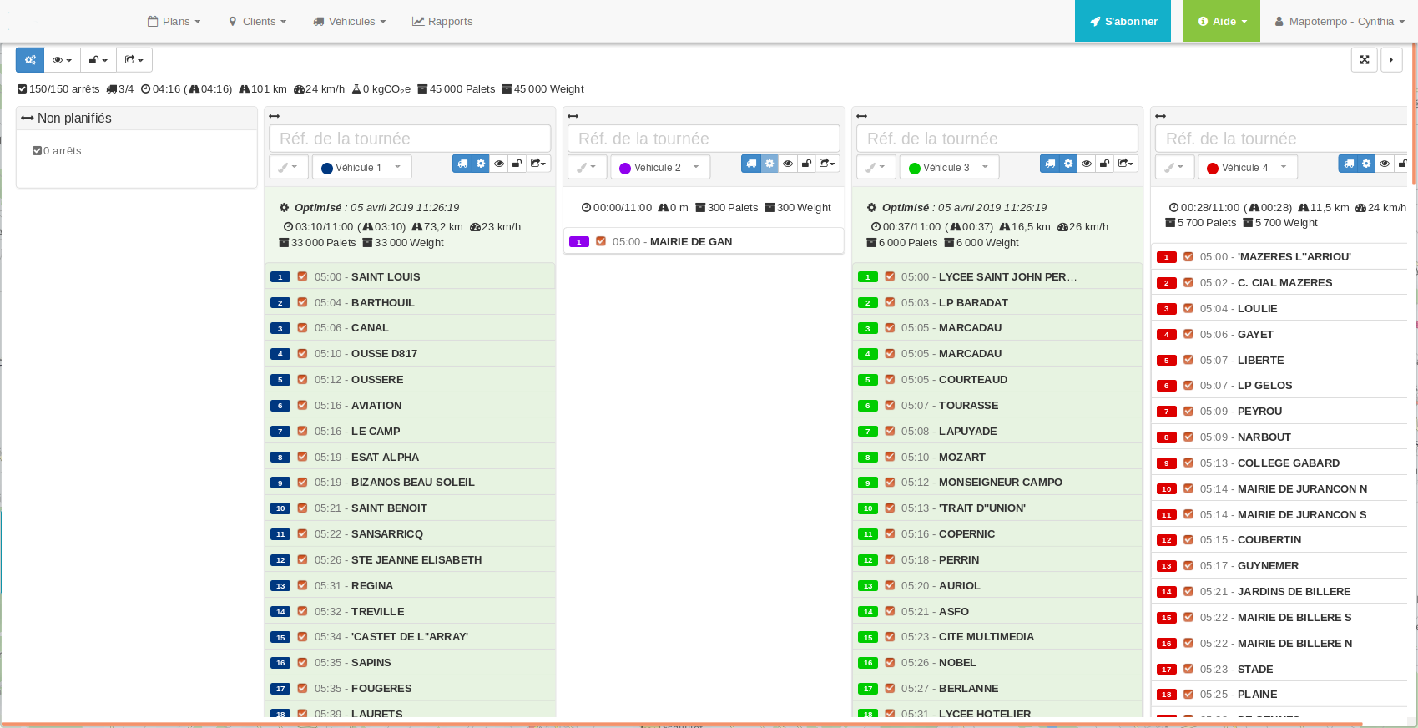Open color brush picker for Véhicule 3 route
The image size is (1418, 728).
click(x=876, y=167)
